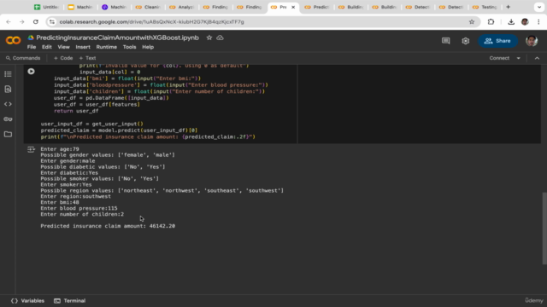View site information icon in address bar
This screenshot has width=547, height=307.
(52, 22)
